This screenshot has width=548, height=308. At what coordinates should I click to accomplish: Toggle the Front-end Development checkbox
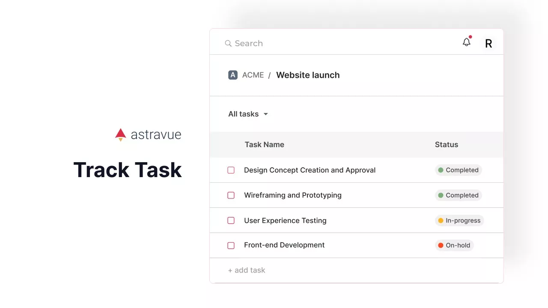[x=231, y=246]
